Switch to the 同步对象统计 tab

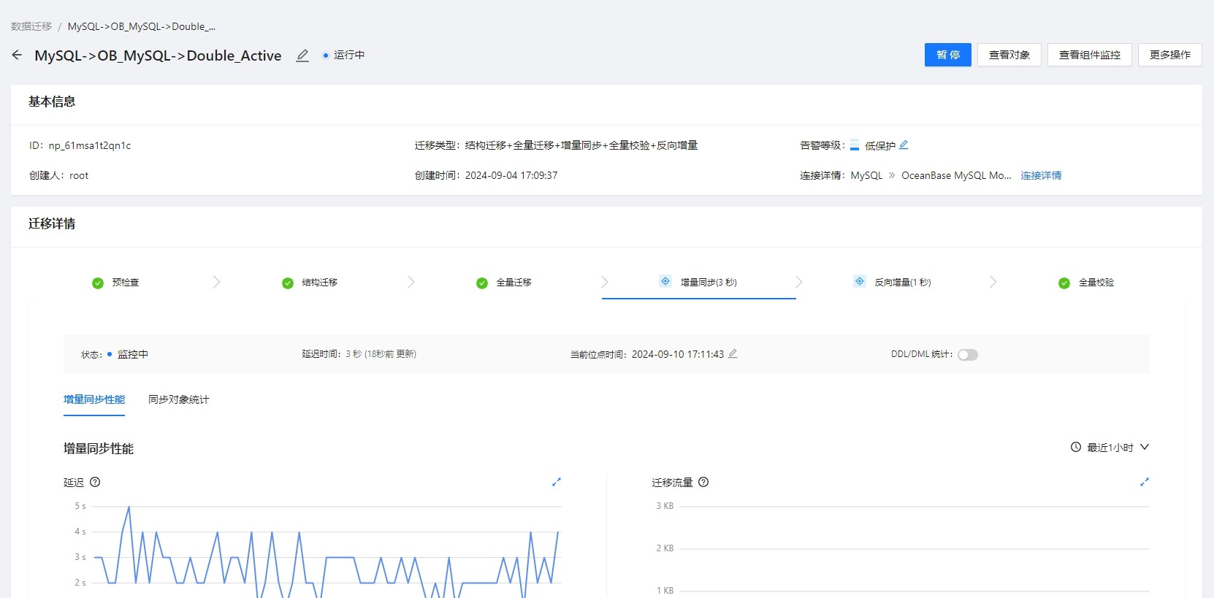(178, 399)
